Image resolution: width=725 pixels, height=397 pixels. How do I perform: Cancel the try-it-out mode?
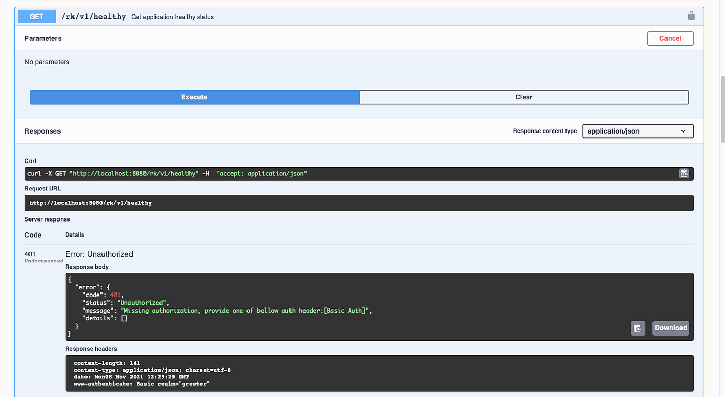[x=670, y=38]
